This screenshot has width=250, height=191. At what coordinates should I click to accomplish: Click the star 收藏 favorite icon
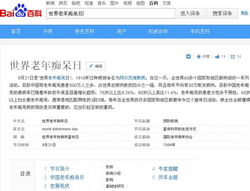(198, 56)
